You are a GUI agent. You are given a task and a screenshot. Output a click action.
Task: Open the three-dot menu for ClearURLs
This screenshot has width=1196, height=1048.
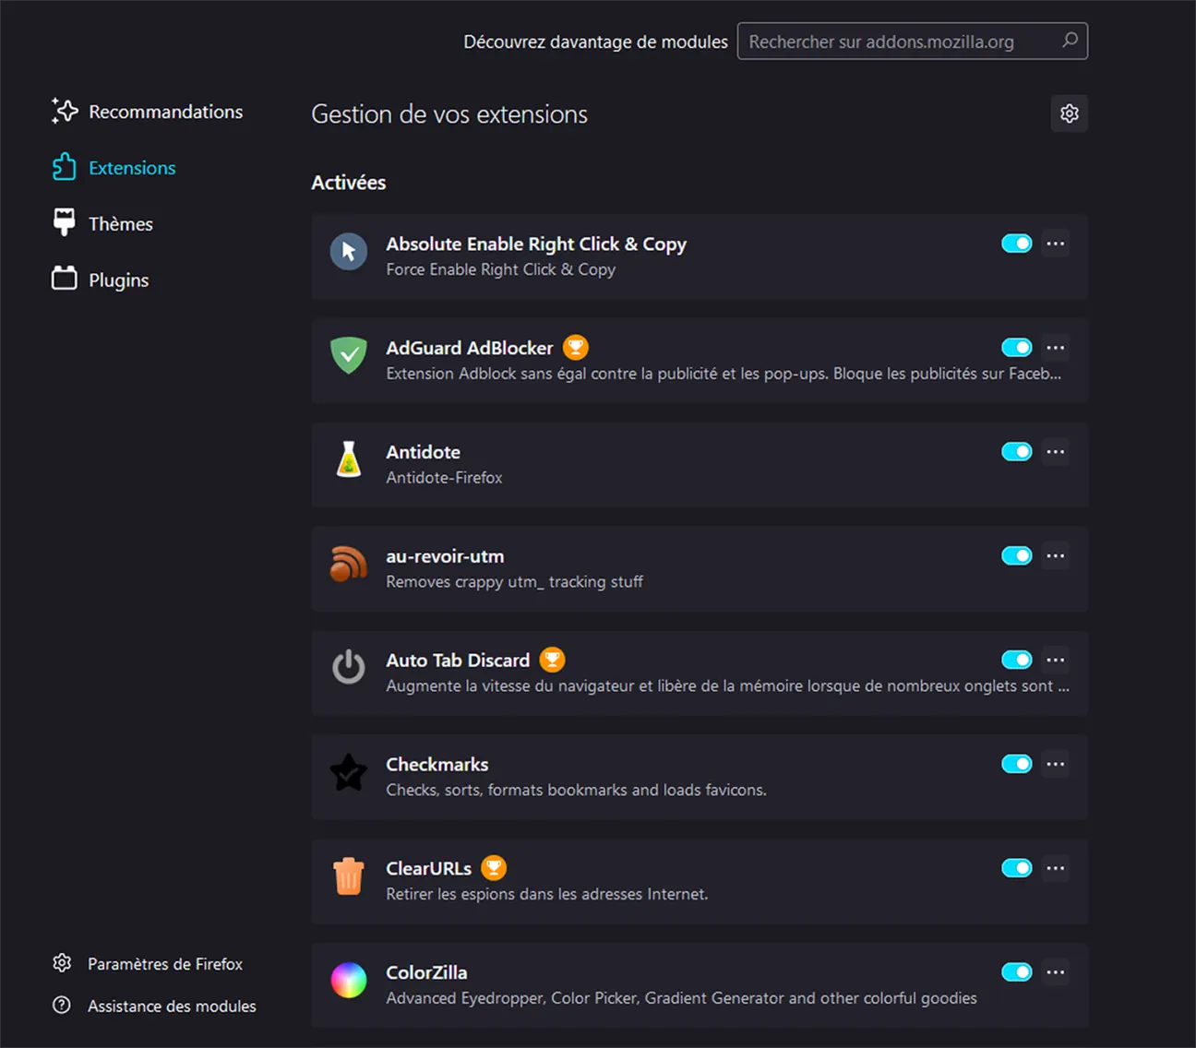[1056, 868]
